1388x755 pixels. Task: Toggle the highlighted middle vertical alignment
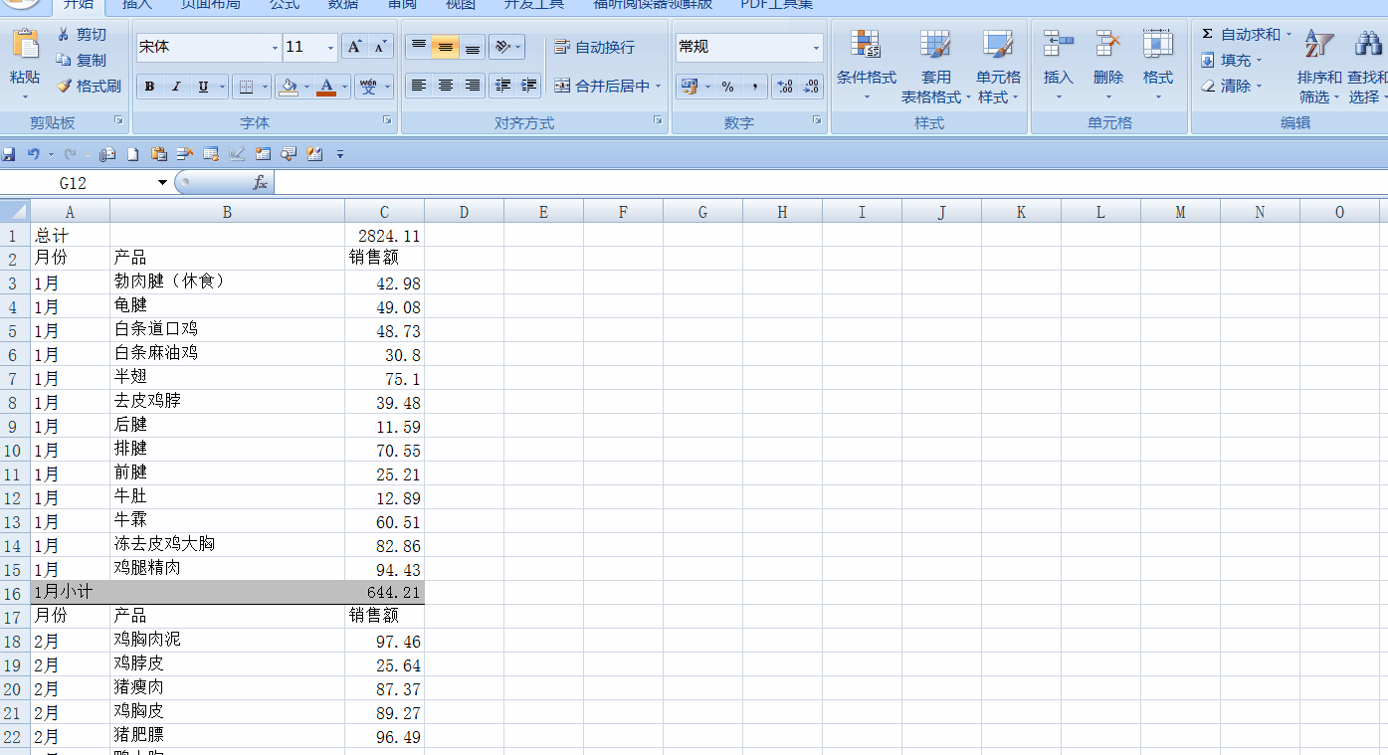pyautogui.click(x=446, y=47)
